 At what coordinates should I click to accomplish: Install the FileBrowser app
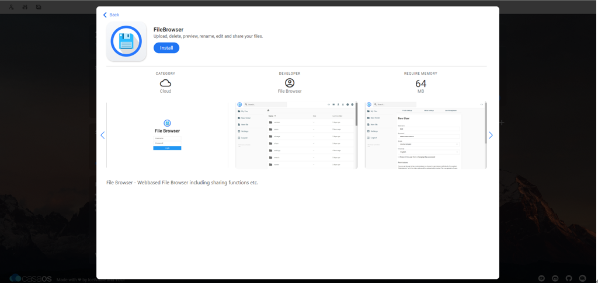pyautogui.click(x=166, y=48)
